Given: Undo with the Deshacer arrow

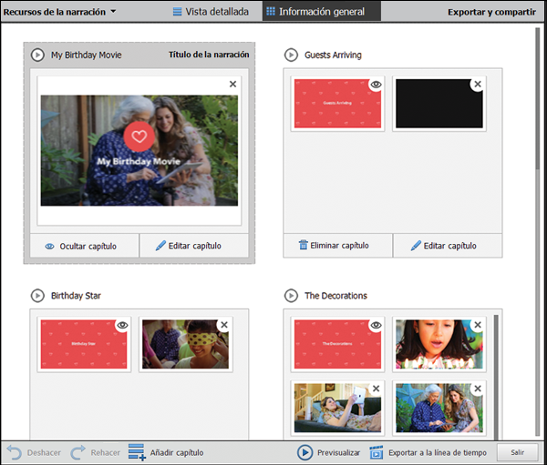Looking at the screenshot, I should tap(14, 452).
